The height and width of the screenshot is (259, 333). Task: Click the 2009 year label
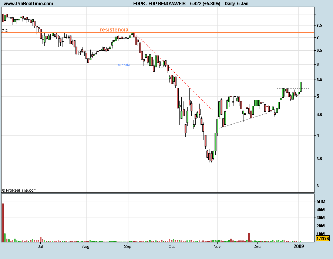coord(299,246)
